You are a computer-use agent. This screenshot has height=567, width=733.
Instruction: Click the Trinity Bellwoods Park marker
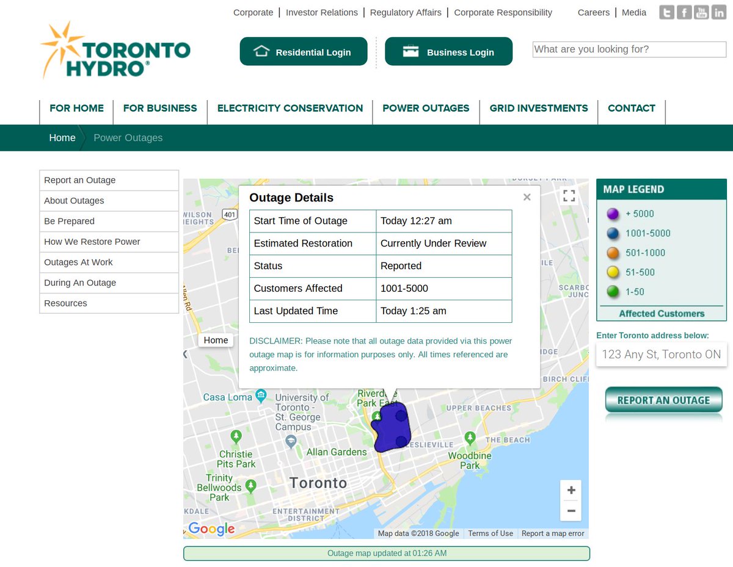[250, 486]
